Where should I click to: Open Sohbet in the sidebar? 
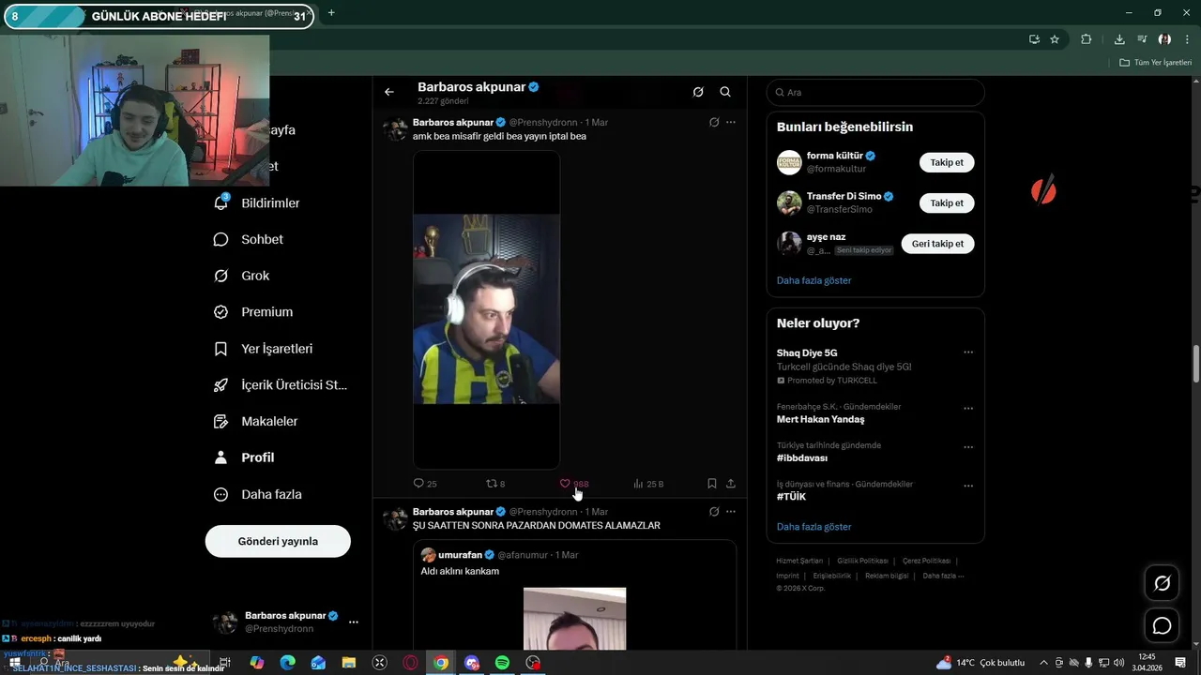coord(249,239)
